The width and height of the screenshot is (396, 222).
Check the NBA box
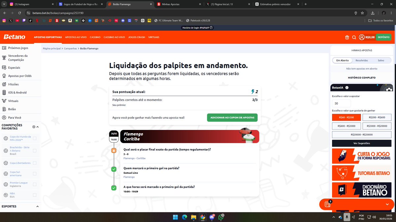[x=35, y=195]
